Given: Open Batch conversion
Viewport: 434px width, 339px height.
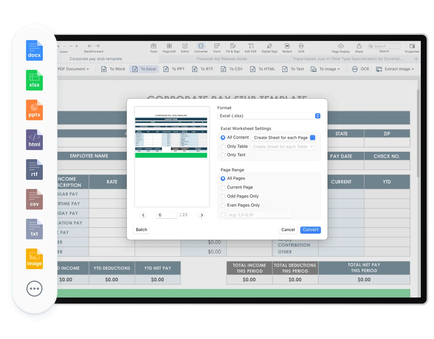Looking at the screenshot, I should (x=141, y=230).
